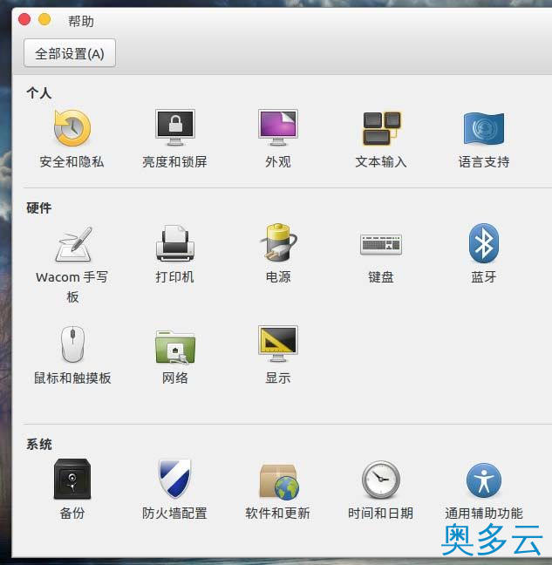Open the Keyboard (键盘) icon
The height and width of the screenshot is (565, 552).
pos(381,244)
